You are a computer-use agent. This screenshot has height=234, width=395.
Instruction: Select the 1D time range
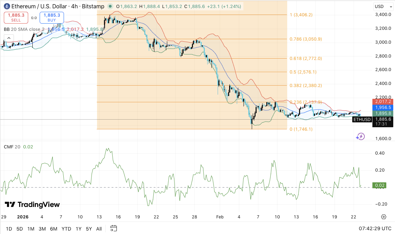pyautogui.click(x=9, y=228)
